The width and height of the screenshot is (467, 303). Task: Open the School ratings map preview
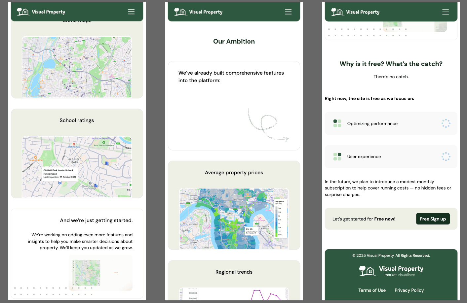pyautogui.click(x=77, y=167)
